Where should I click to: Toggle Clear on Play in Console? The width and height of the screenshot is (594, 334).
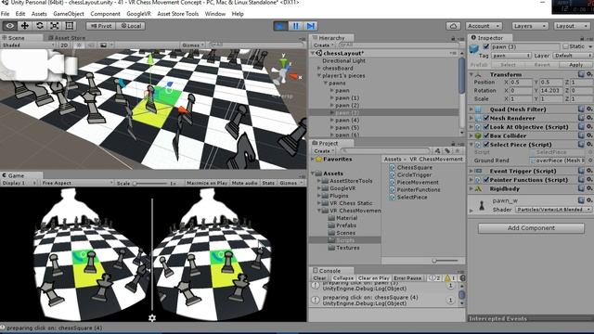373,278
